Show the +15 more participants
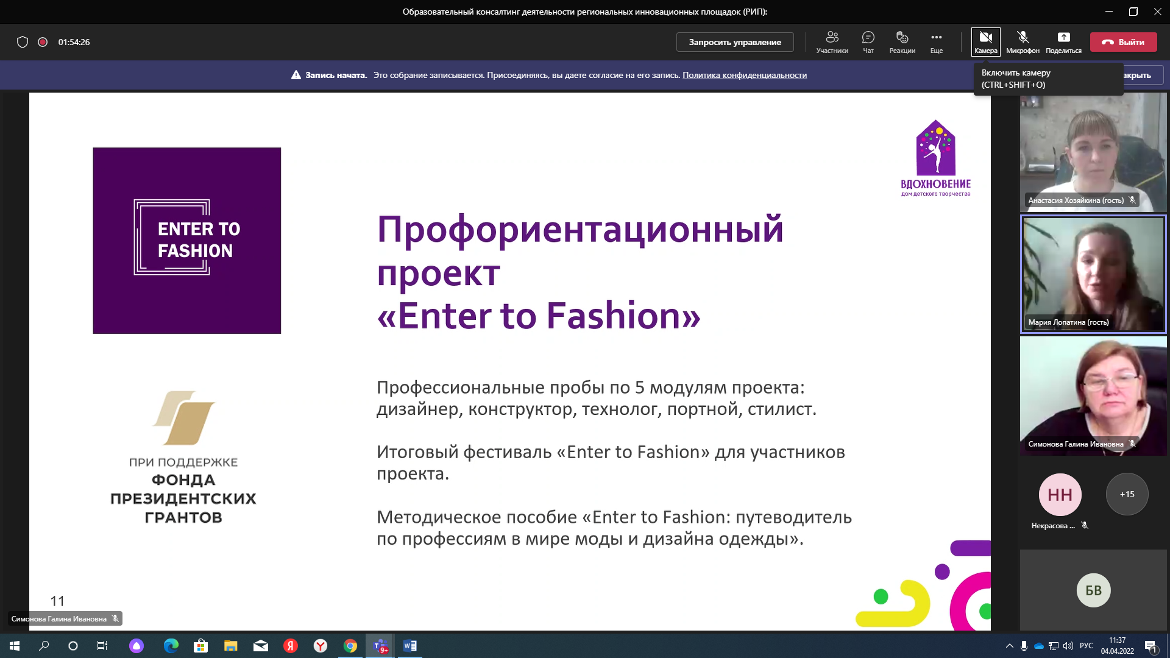Viewport: 1170px width, 658px height. pos(1127,494)
